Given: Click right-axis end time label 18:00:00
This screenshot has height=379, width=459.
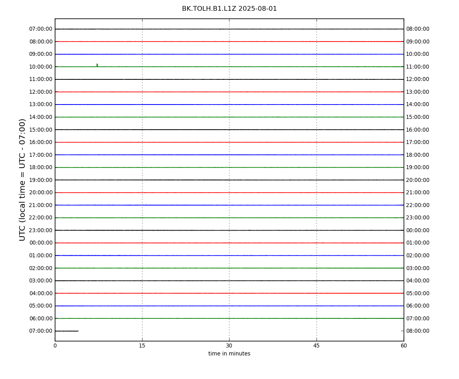Looking at the screenshot, I should pos(418,155).
